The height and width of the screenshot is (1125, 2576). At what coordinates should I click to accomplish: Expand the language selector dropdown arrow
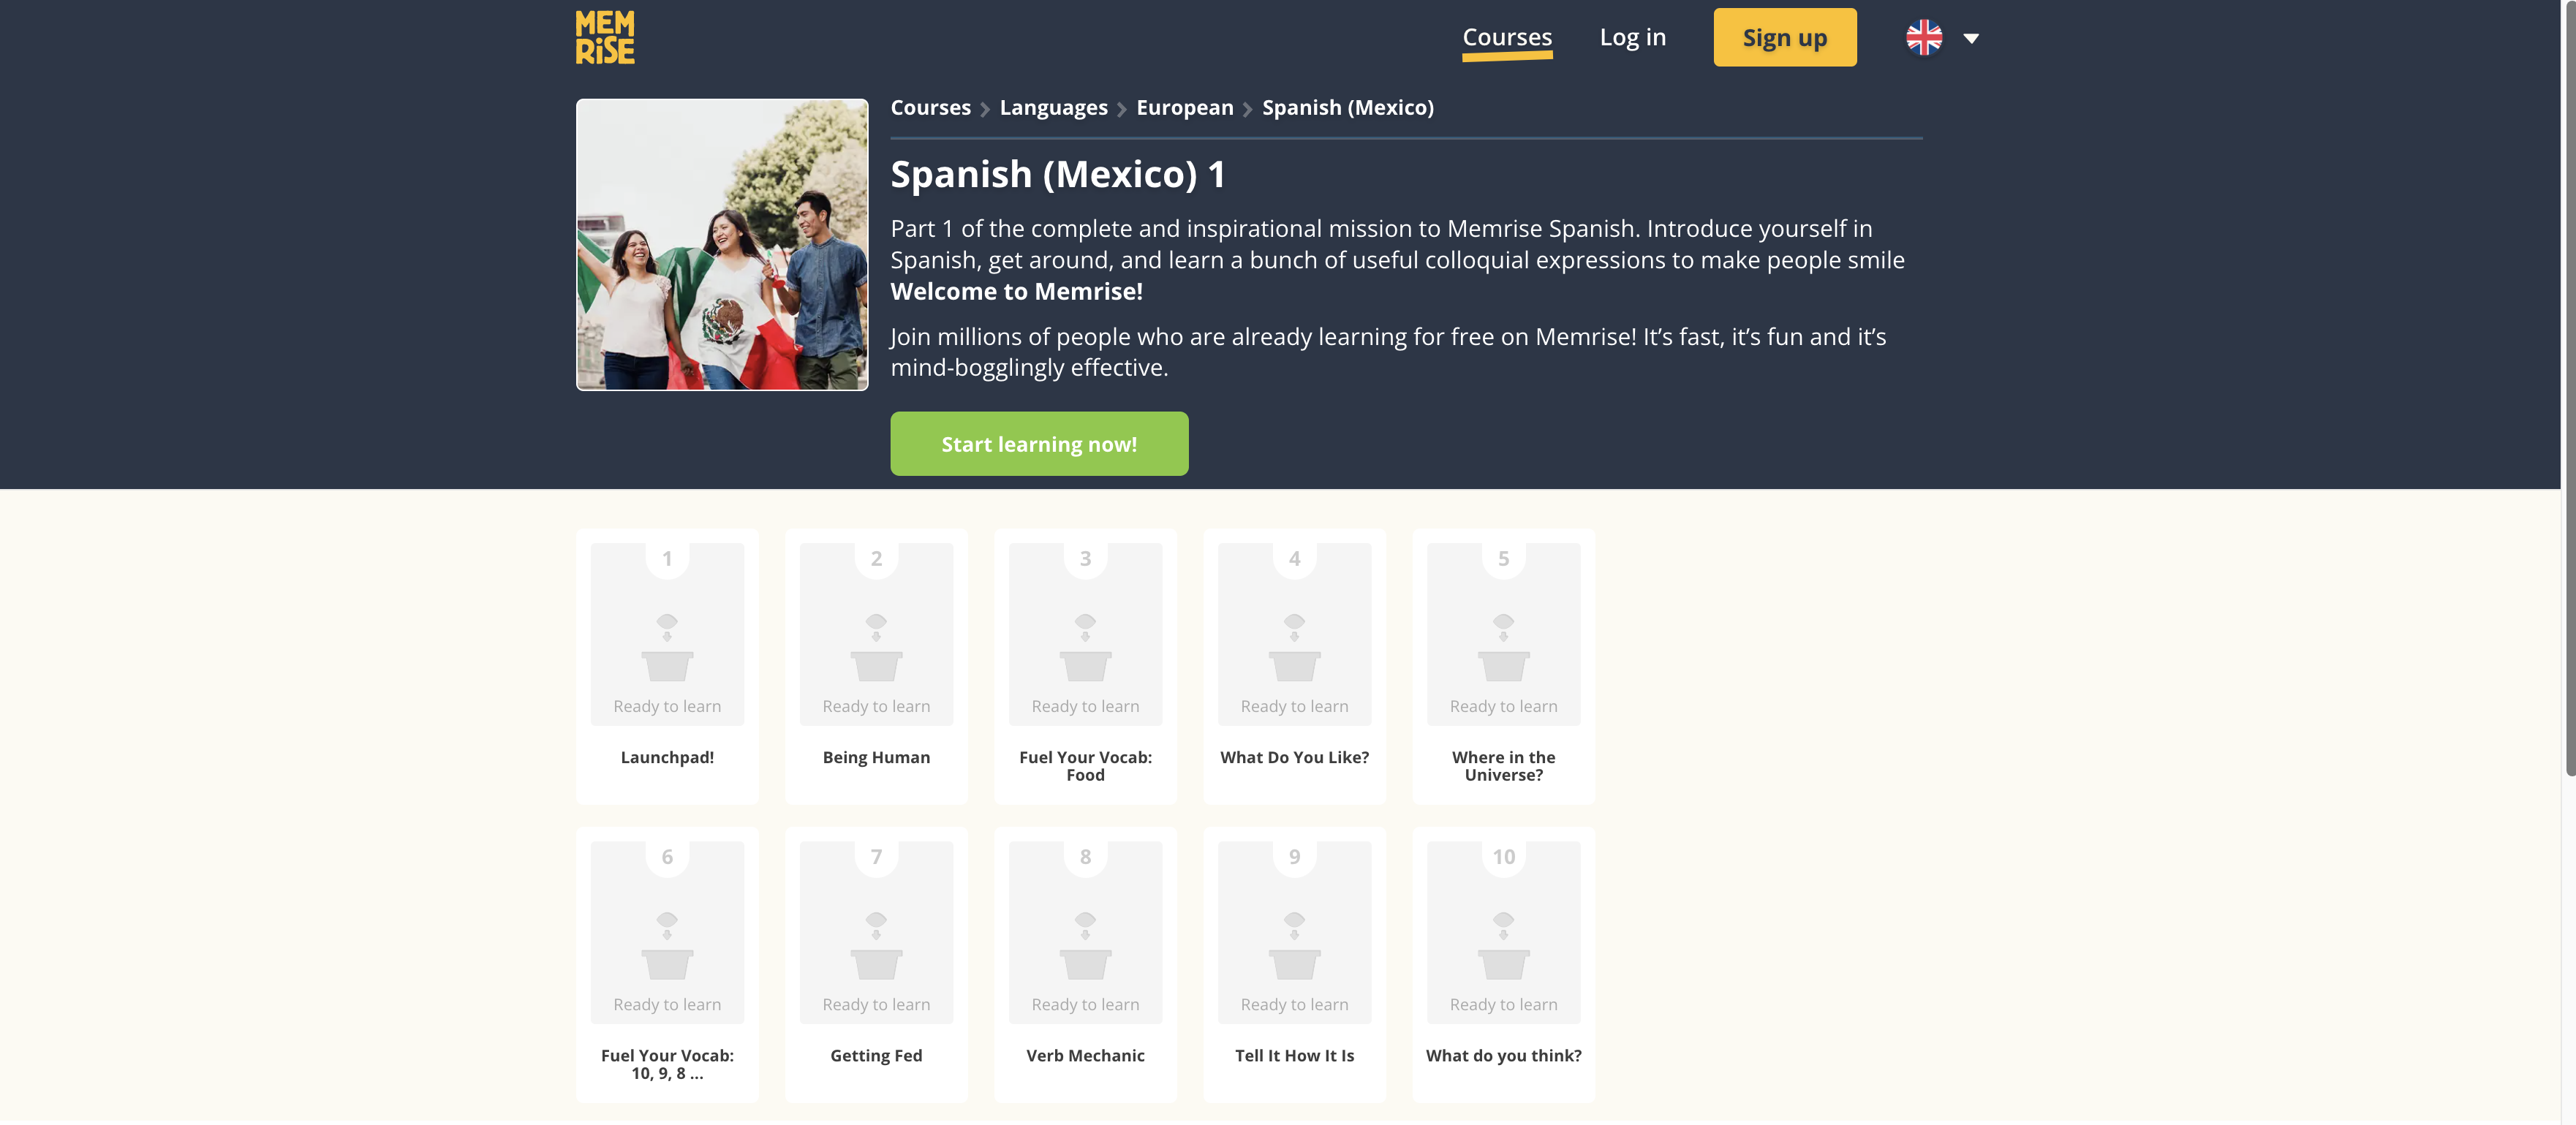click(1971, 39)
